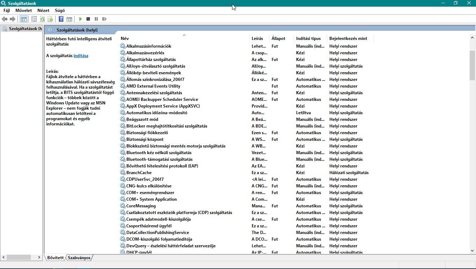
Task: Sort by the Név column header
Action: (x=184, y=38)
